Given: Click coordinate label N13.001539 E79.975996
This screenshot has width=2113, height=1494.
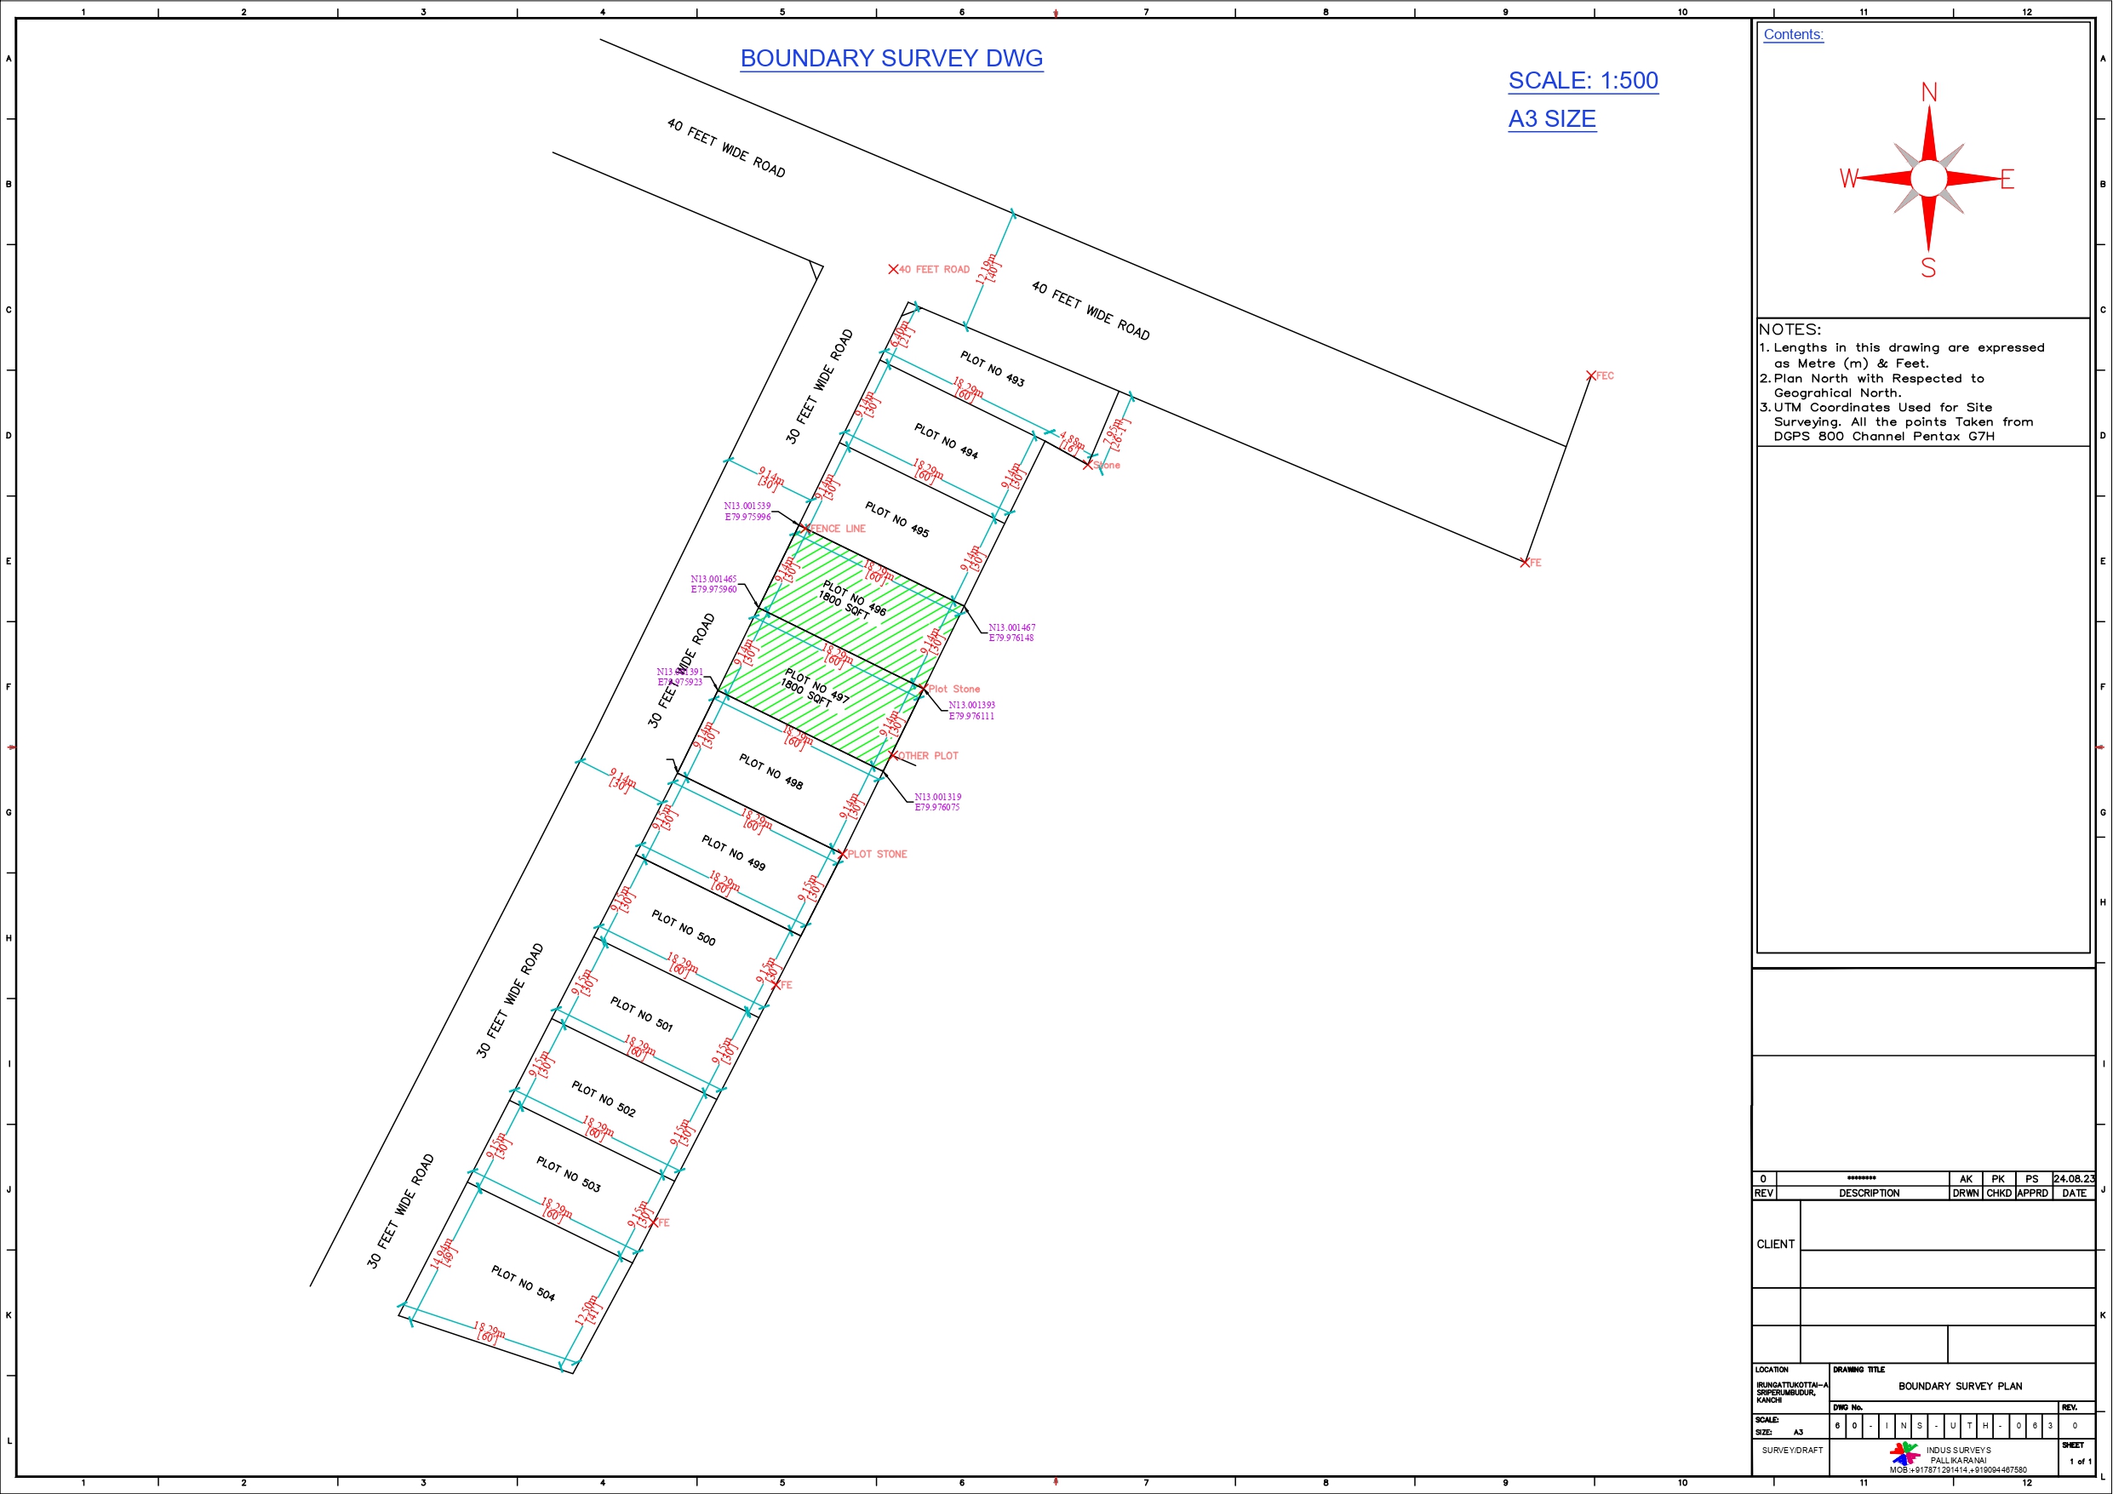Looking at the screenshot, I should point(747,512).
